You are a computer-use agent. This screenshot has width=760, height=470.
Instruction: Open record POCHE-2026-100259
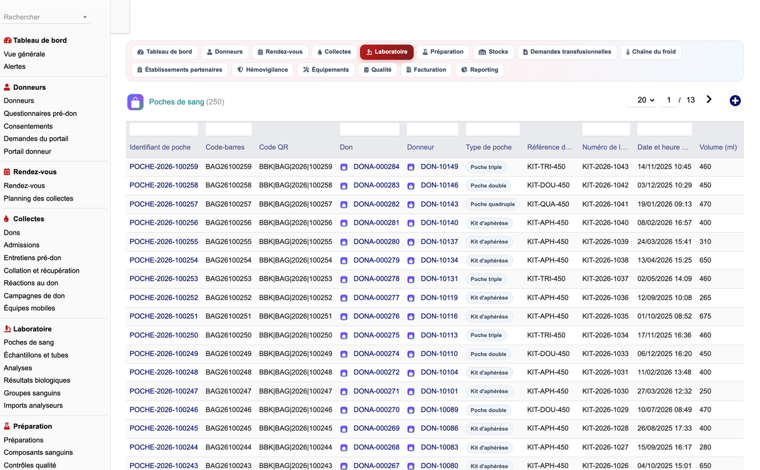point(163,167)
